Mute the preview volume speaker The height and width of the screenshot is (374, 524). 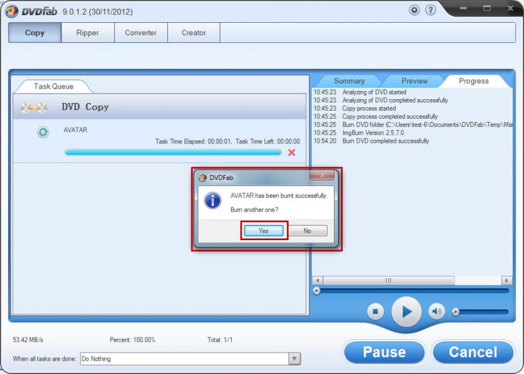436,311
